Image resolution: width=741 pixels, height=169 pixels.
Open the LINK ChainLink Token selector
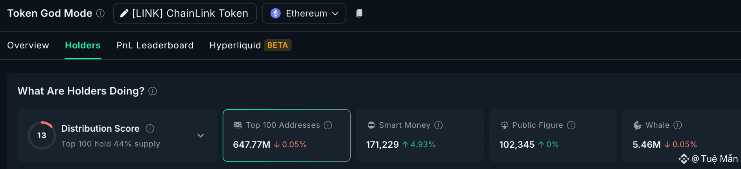tap(185, 13)
